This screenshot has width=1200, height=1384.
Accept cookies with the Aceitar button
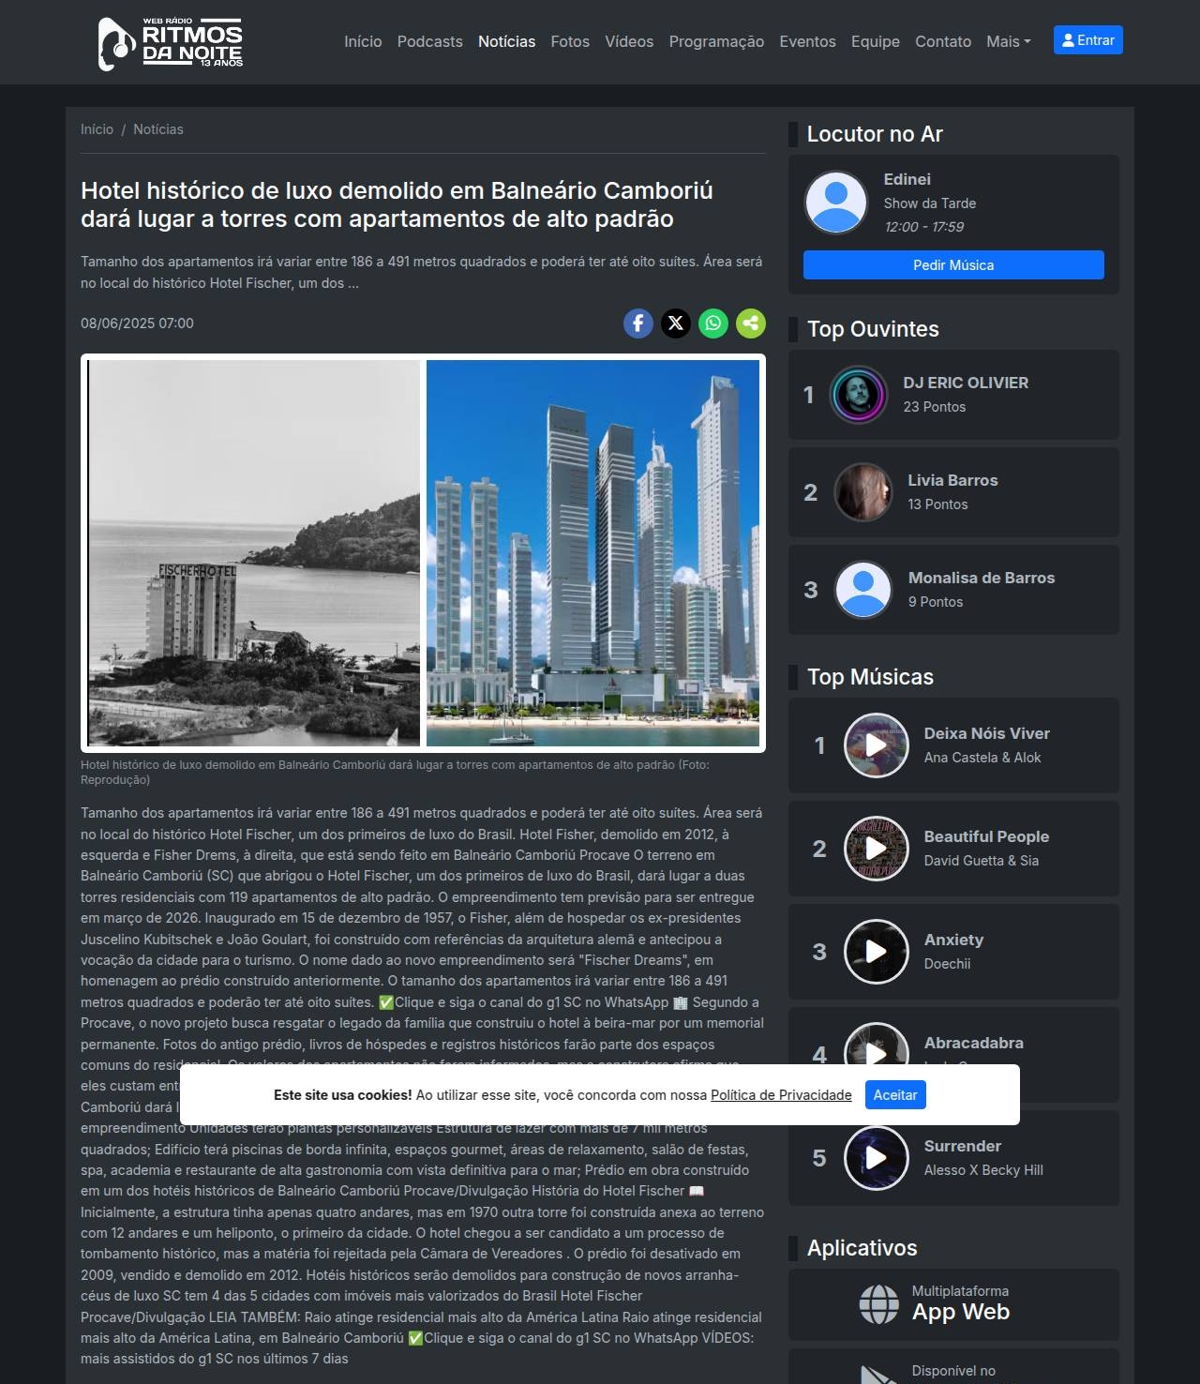pos(894,1095)
